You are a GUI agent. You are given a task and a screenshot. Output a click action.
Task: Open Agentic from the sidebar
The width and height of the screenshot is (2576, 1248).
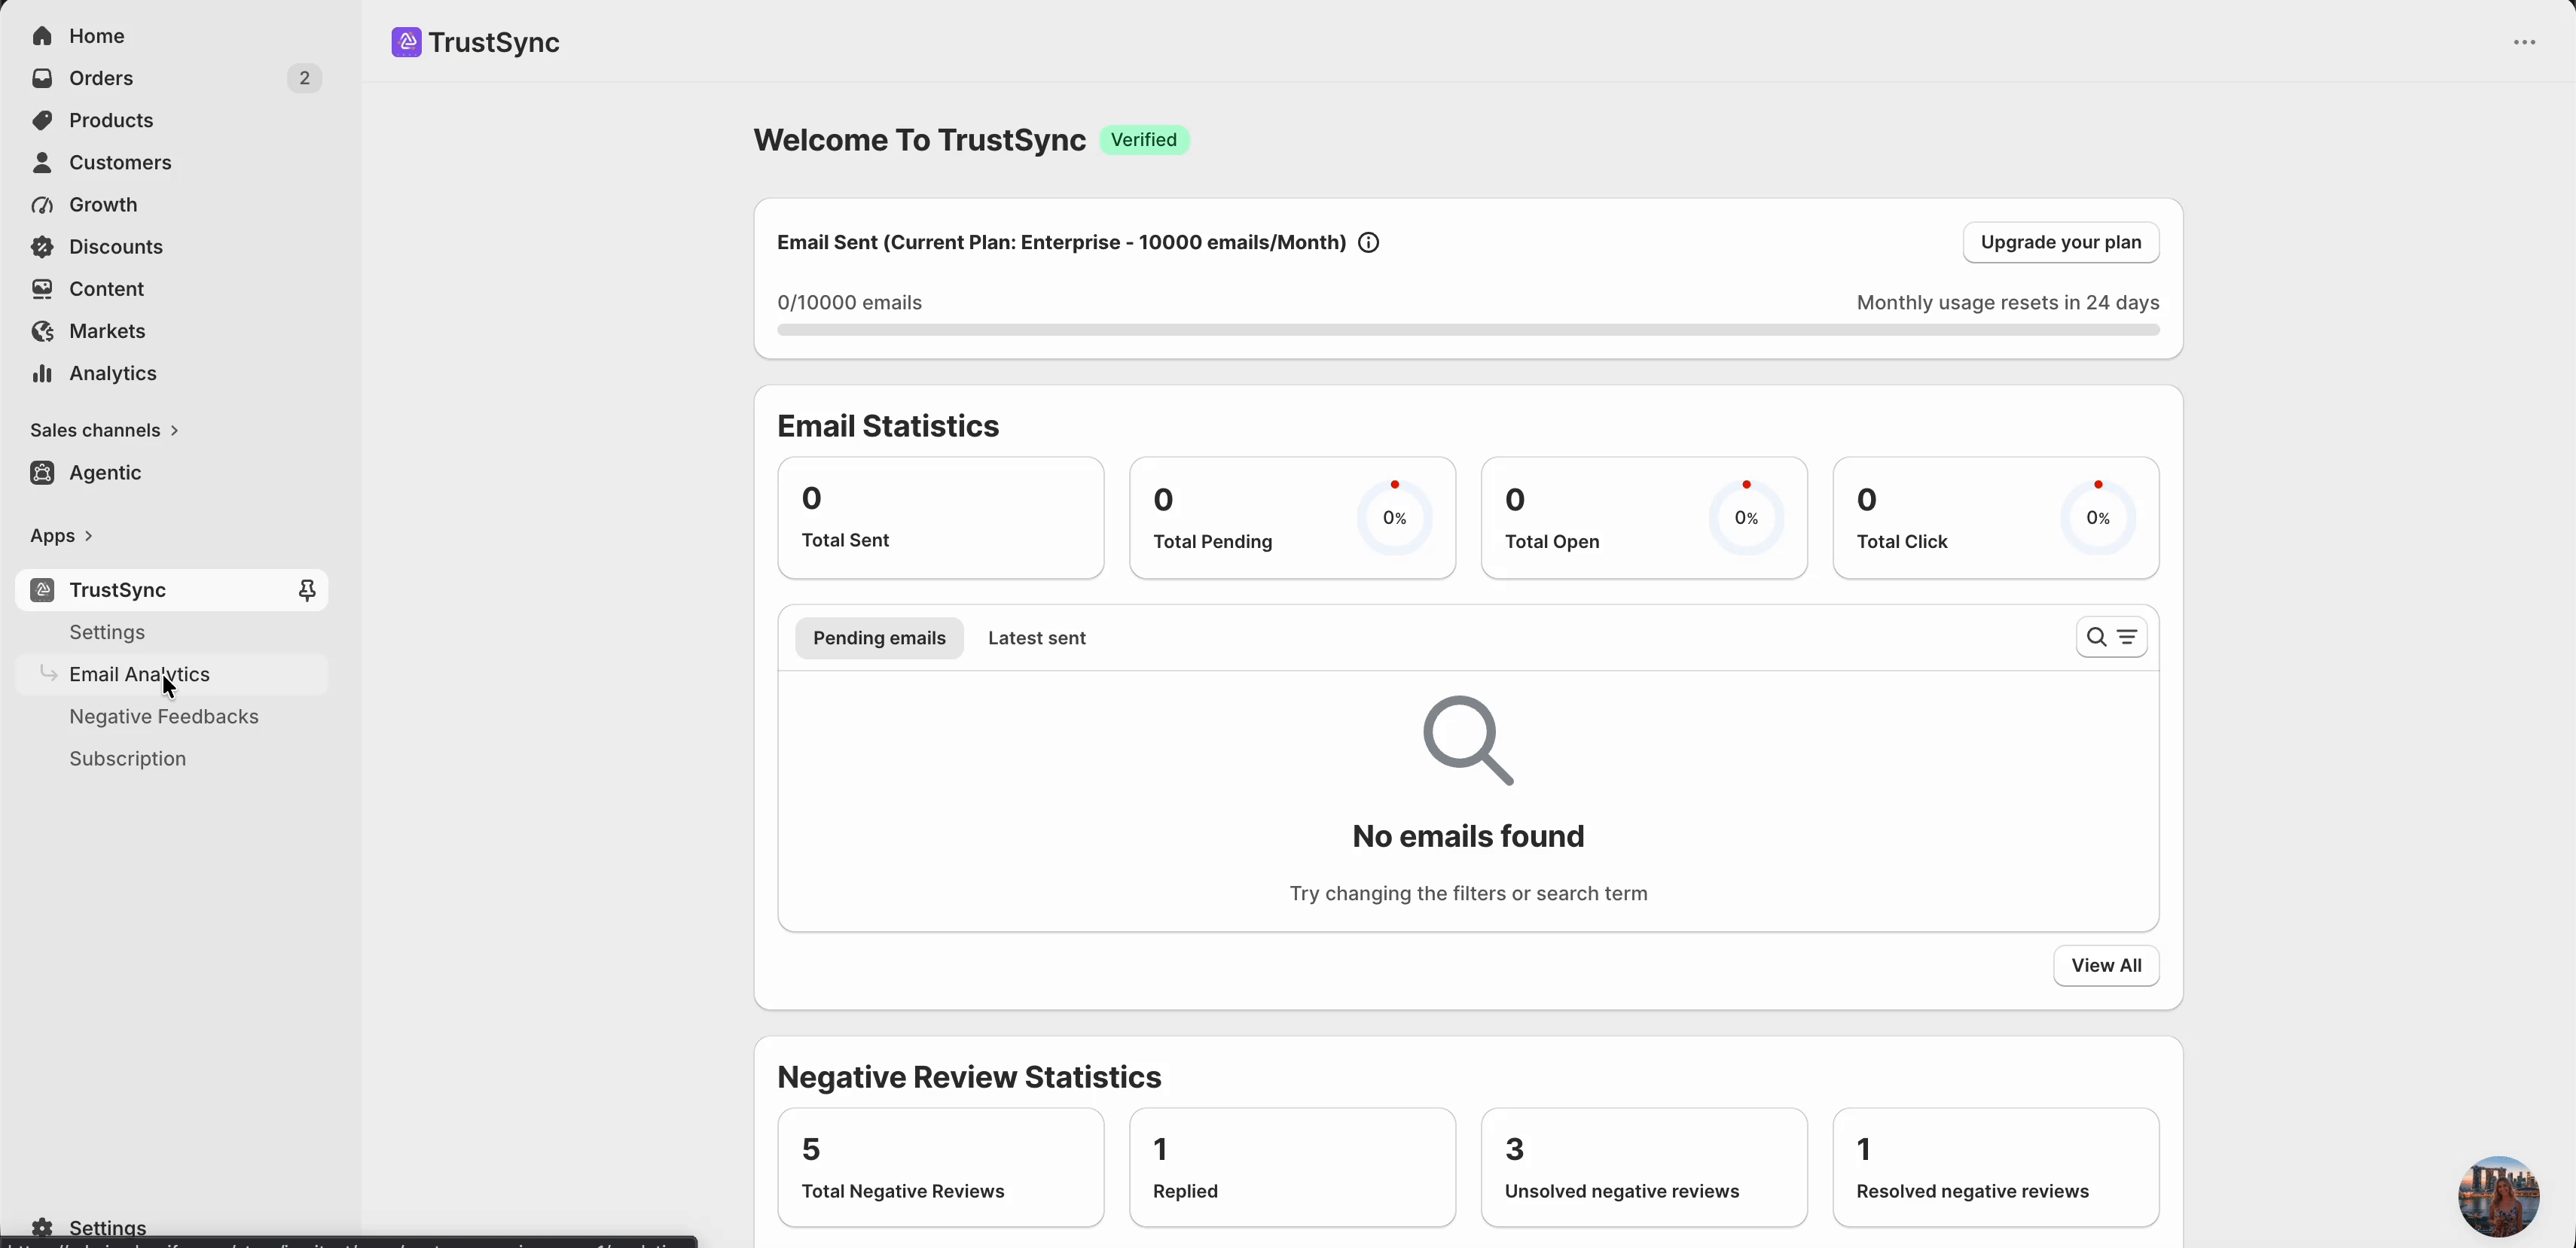tap(105, 473)
